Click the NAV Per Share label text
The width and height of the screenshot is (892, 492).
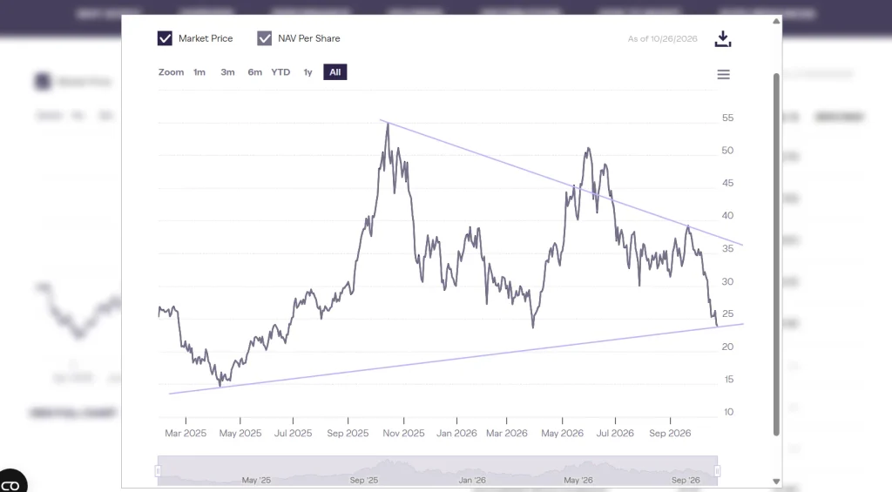(x=309, y=38)
